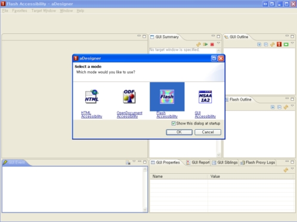The image size is (297, 222).
Task: Toggle Show this dialog at startup
Action: [x=174, y=123]
